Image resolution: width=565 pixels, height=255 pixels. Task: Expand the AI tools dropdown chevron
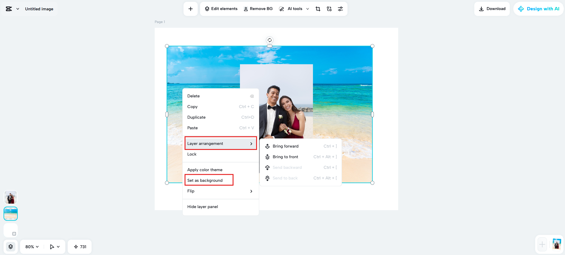coord(308,9)
